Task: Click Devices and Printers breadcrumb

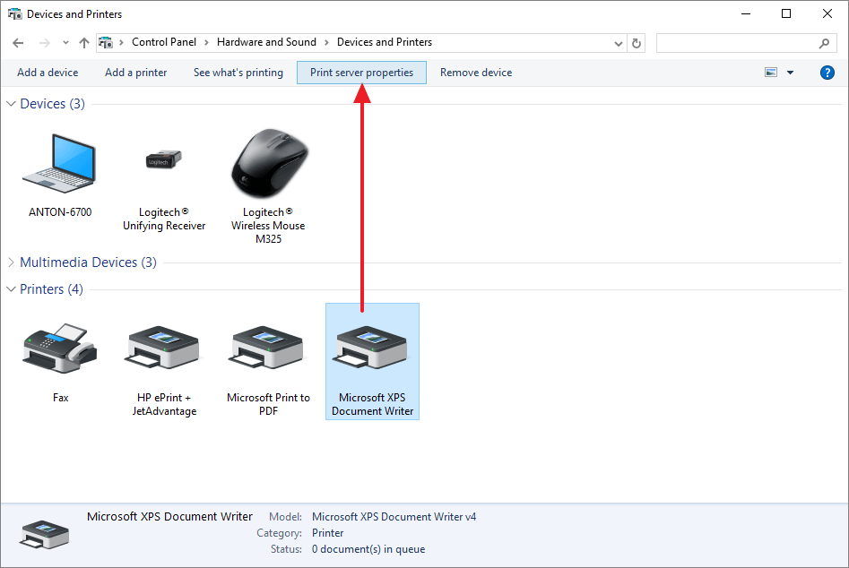Action: (x=385, y=42)
